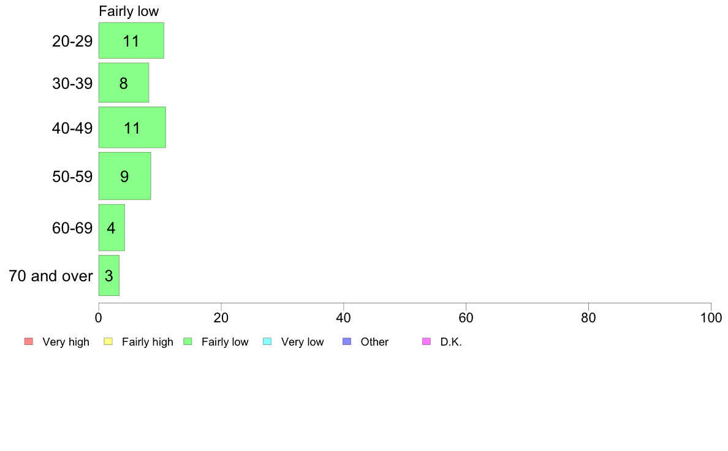Screen dimensions: 728x451
Task: Select the 30-39 bar showing 8
Action: tap(124, 83)
